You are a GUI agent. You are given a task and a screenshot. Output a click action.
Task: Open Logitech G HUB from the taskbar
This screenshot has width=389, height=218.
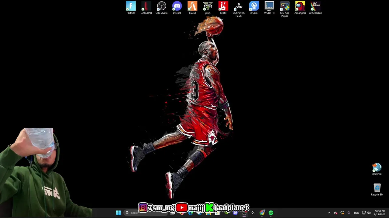tap(253, 213)
